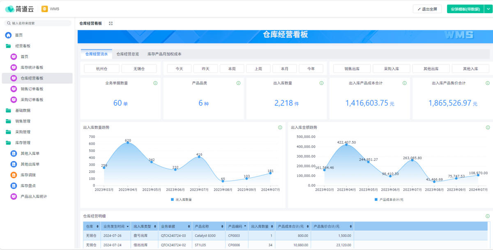This screenshot has height=250, width=493.
Task: Click the fullscreen expand icon beside 仓库经营看板 title
Action: (111, 23)
